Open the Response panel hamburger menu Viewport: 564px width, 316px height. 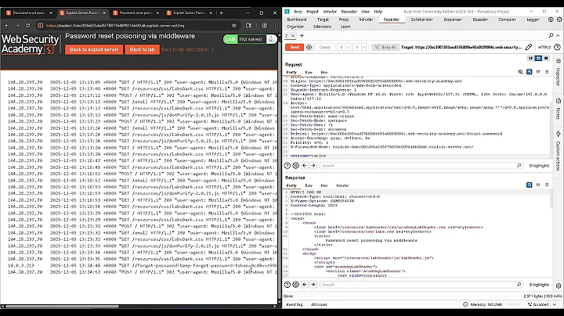(547, 185)
